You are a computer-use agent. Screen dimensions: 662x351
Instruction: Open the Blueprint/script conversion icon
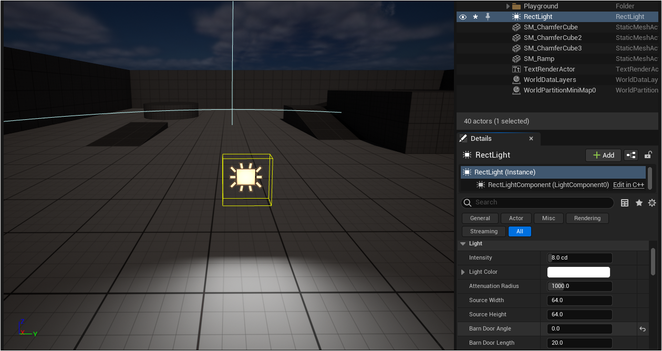click(631, 155)
